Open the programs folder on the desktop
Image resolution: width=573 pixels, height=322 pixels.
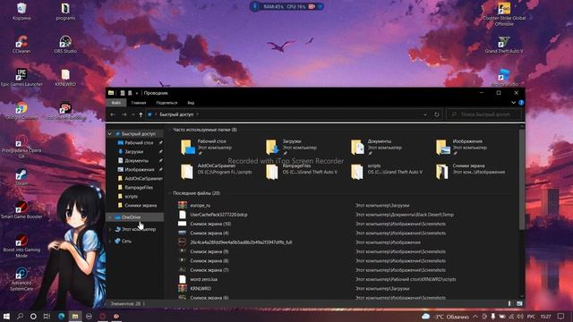coord(65,11)
